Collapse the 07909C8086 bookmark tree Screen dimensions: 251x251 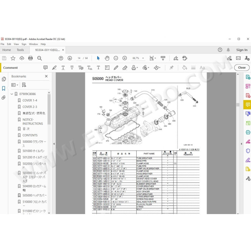click(x=12, y=94)
